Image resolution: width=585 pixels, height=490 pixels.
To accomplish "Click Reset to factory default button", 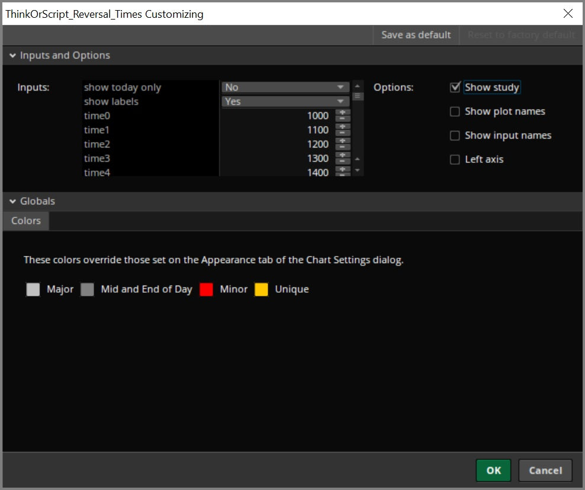I will 521,35.
